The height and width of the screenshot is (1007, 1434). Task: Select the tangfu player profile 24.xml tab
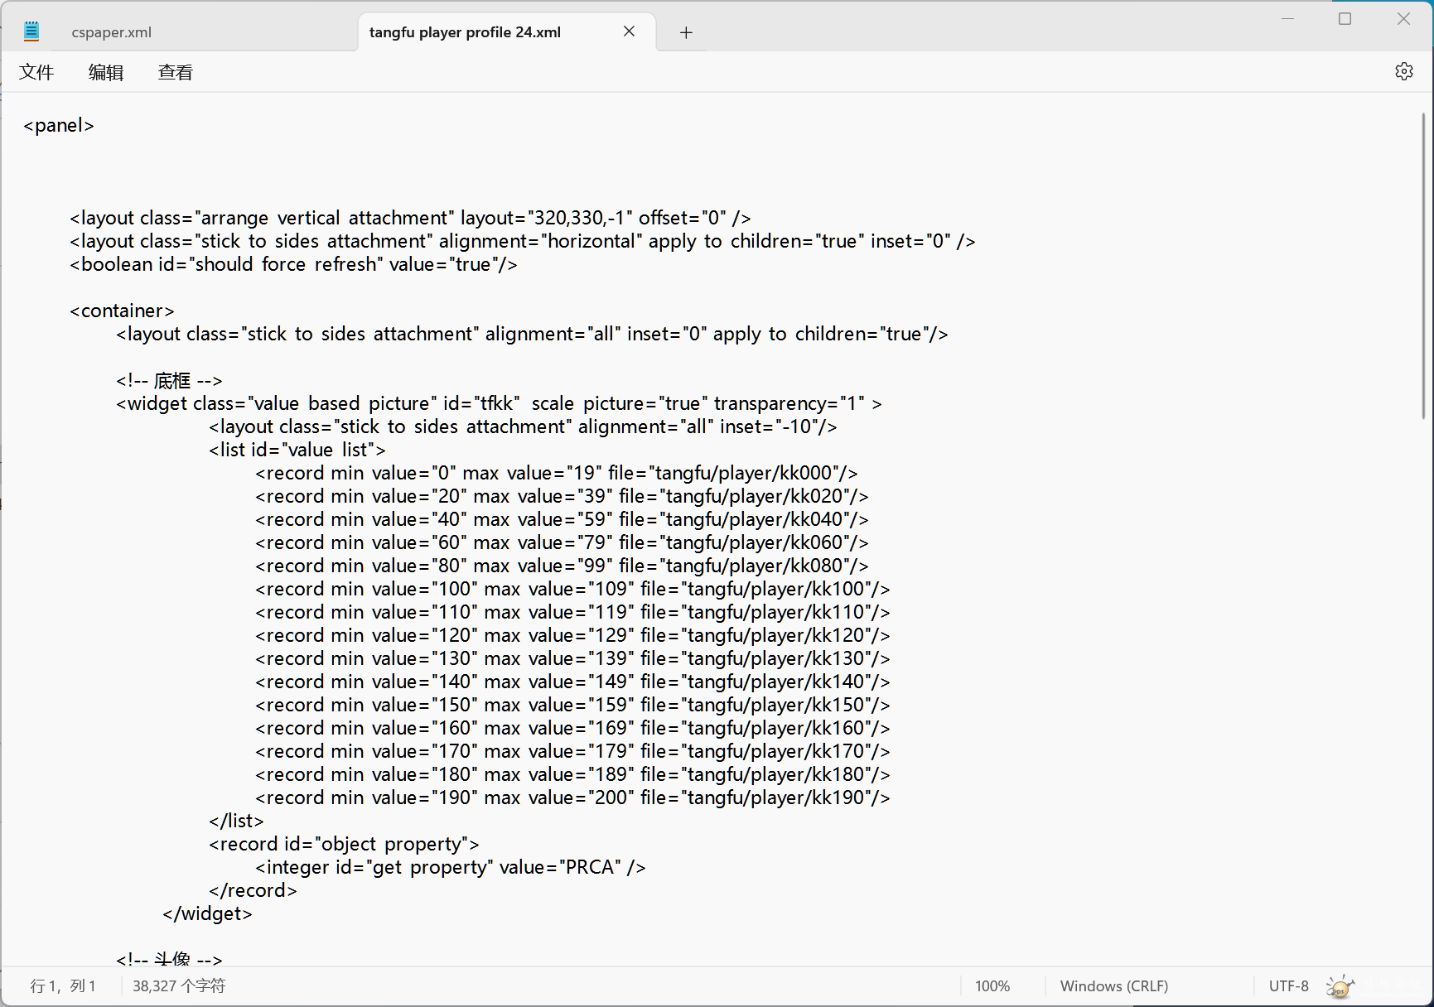465,32
